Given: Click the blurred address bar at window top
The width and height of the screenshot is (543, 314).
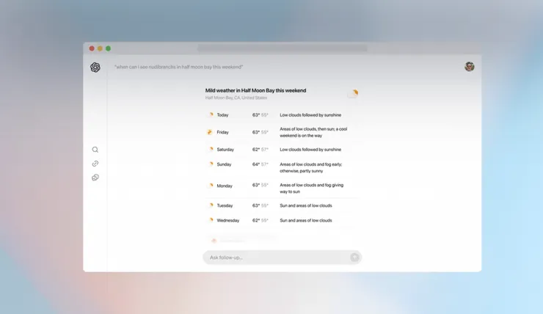Looking at the screenshot, I should (283, 48).
